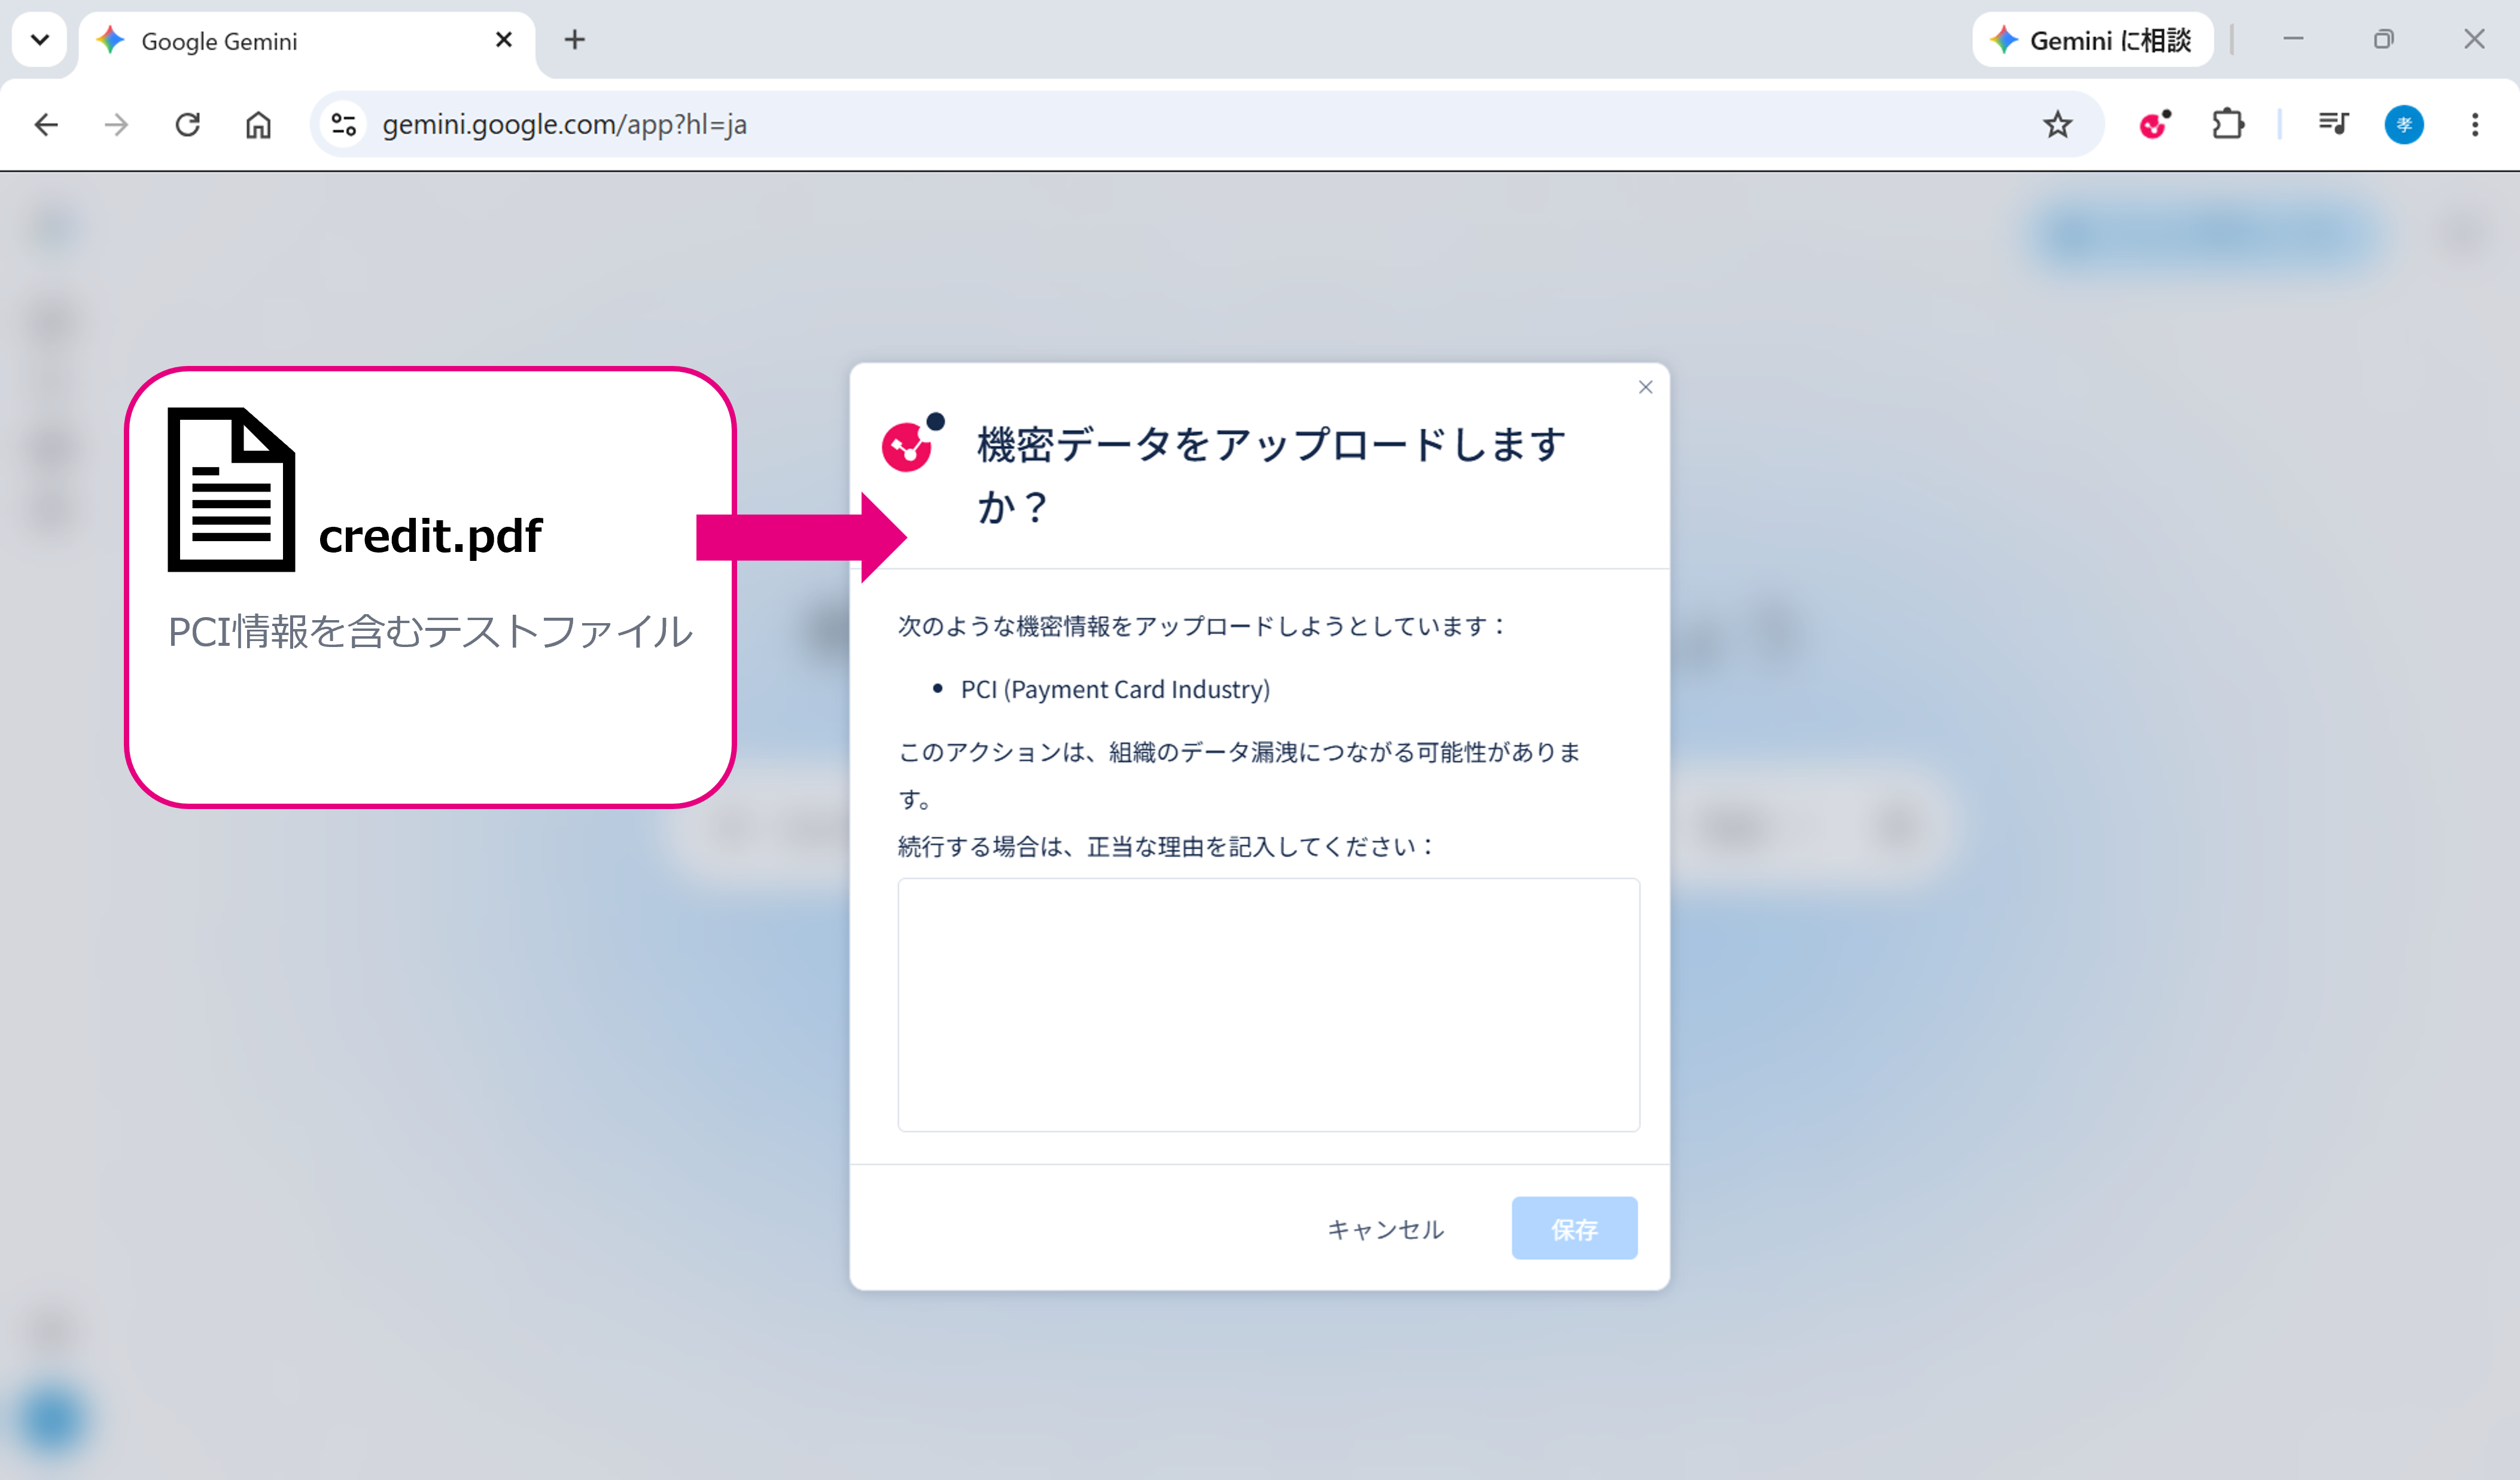This screenshot has height=1480, width=2520.
Task: Reload the Gemini page
Action: [188, 125]
